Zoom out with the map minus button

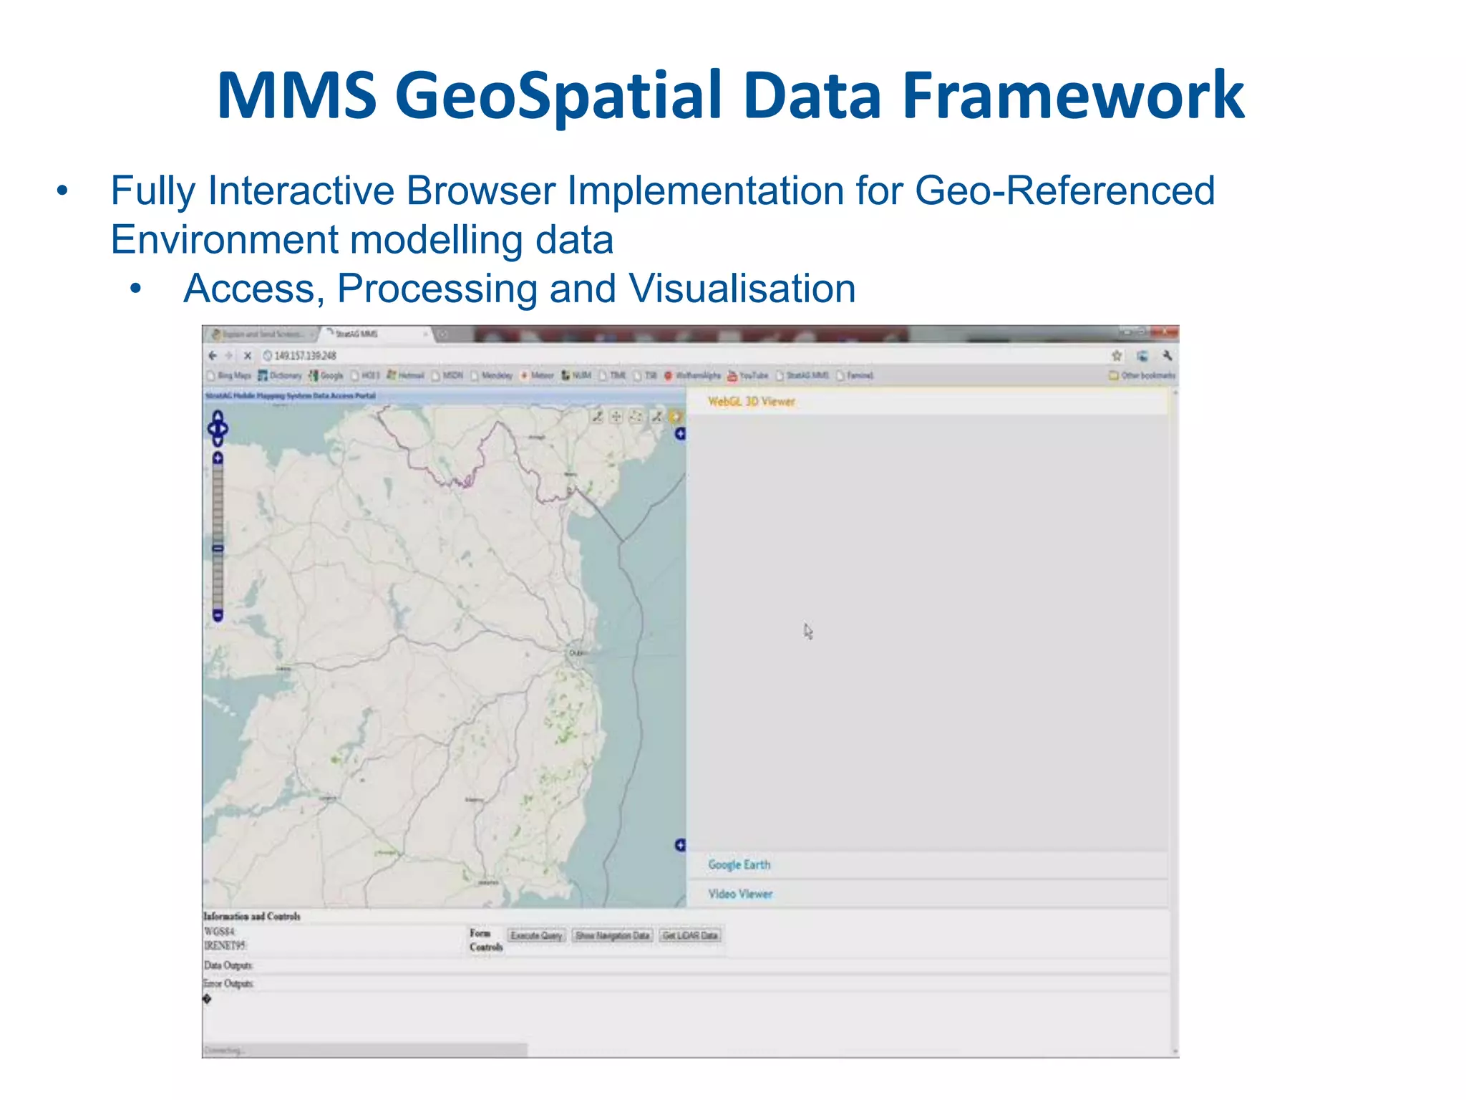[x=218, y=615]
